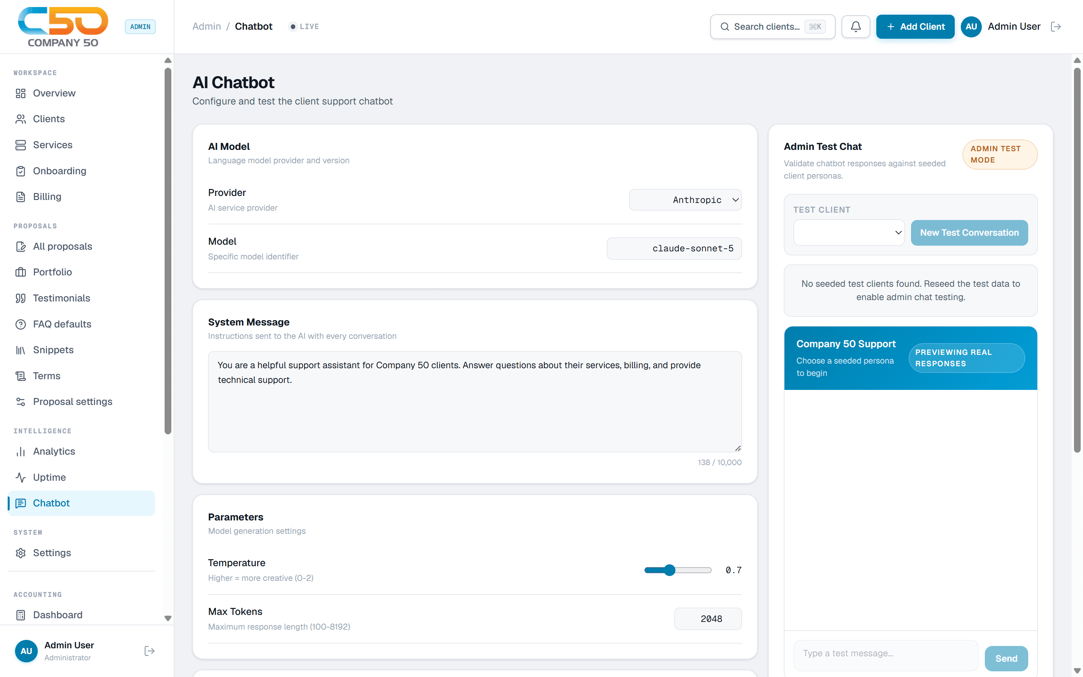Click the Uptime pulse icon
1083x677 pixels.
(x=21, y=477)
